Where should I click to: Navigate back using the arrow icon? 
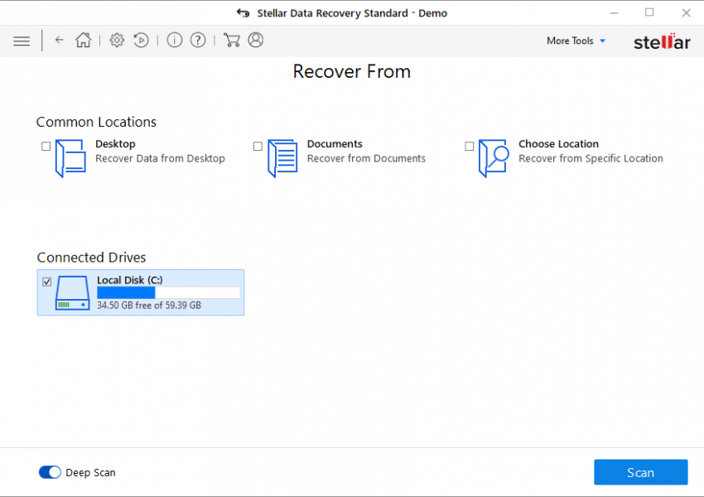59,40
